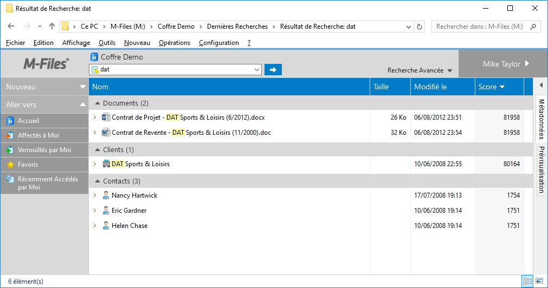Image resolution: width=548 pixels, height=288 pixels.
Task: Switch to the Prévisualisation tab
Action: coord(541,169)
